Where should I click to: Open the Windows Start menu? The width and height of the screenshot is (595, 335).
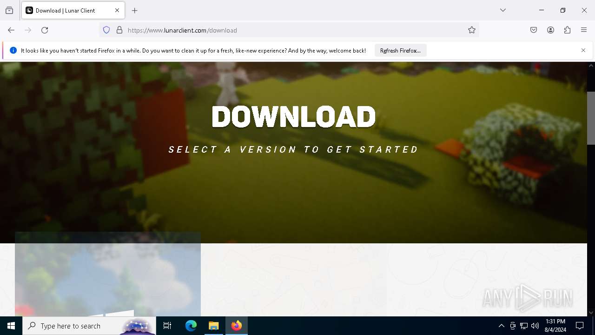click(x=11, y=326)
